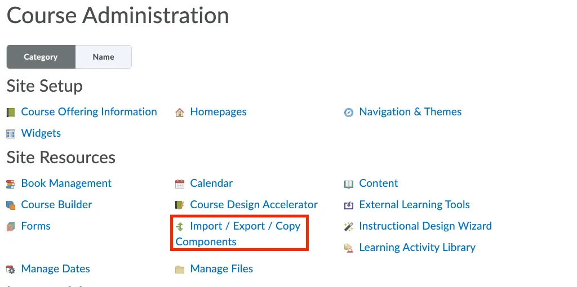Click the Calendar icon
The height and width of the screenshot is (287, 577).
click(x=180, y=184)
